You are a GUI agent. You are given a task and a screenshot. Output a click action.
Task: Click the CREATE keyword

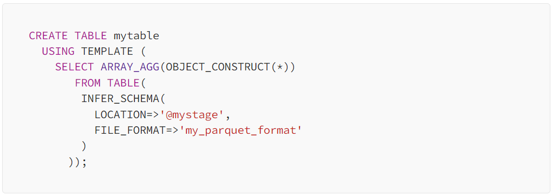[x=48, y=36]
